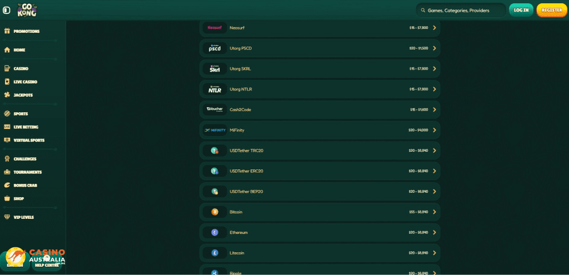Focus the Games, Categories, Providers search field
The width and height of the screenshot is (569, 275).
pos(461,11)
